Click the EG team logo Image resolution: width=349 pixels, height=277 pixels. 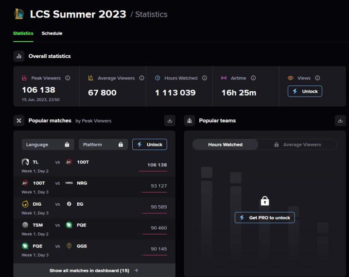(x=69, y=204)
